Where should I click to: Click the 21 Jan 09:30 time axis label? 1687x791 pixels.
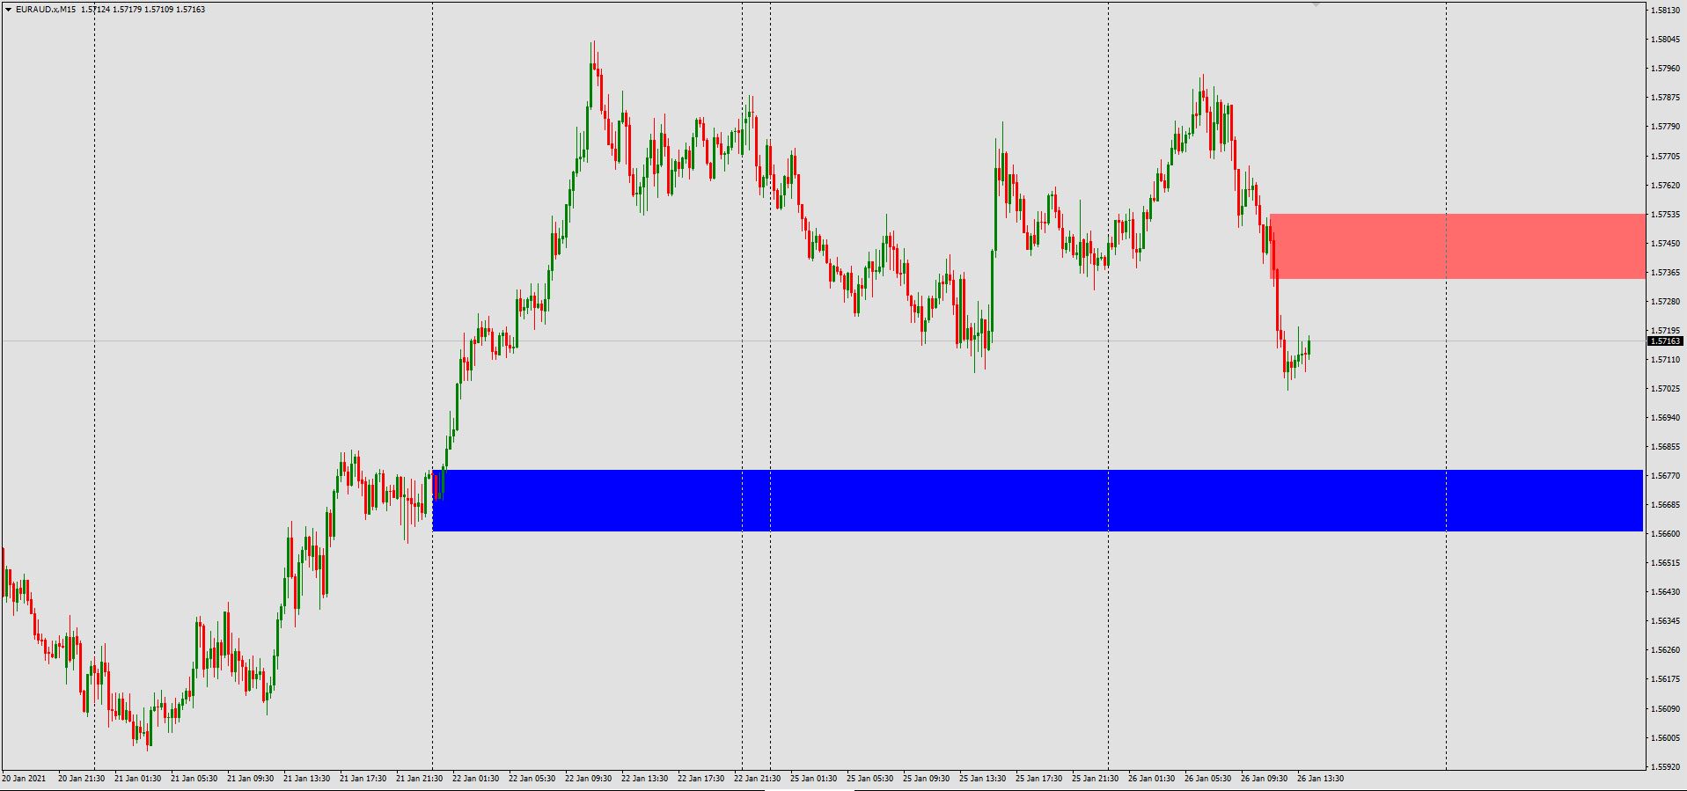[x=251, y=779]
